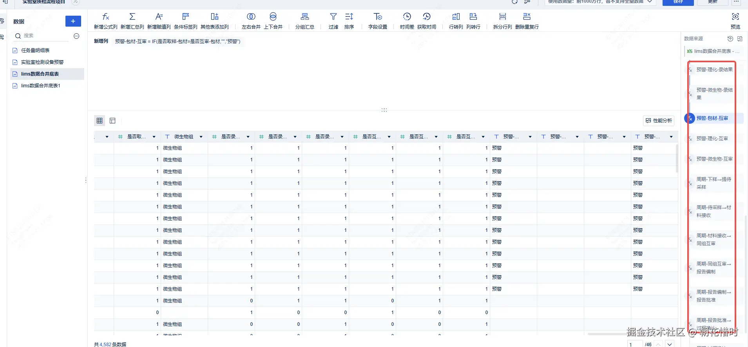Click the left panel collapse handle
The height and width of the screenshot is (347, 748).
86,180
